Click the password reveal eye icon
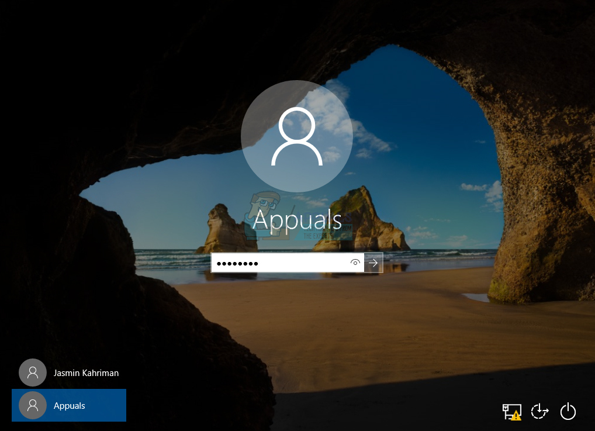The image size is (595, 431). click(x=355, y=263)
